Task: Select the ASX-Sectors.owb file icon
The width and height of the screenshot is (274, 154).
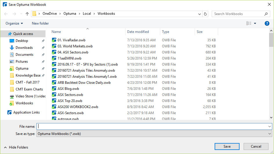Action: [54, 113]
